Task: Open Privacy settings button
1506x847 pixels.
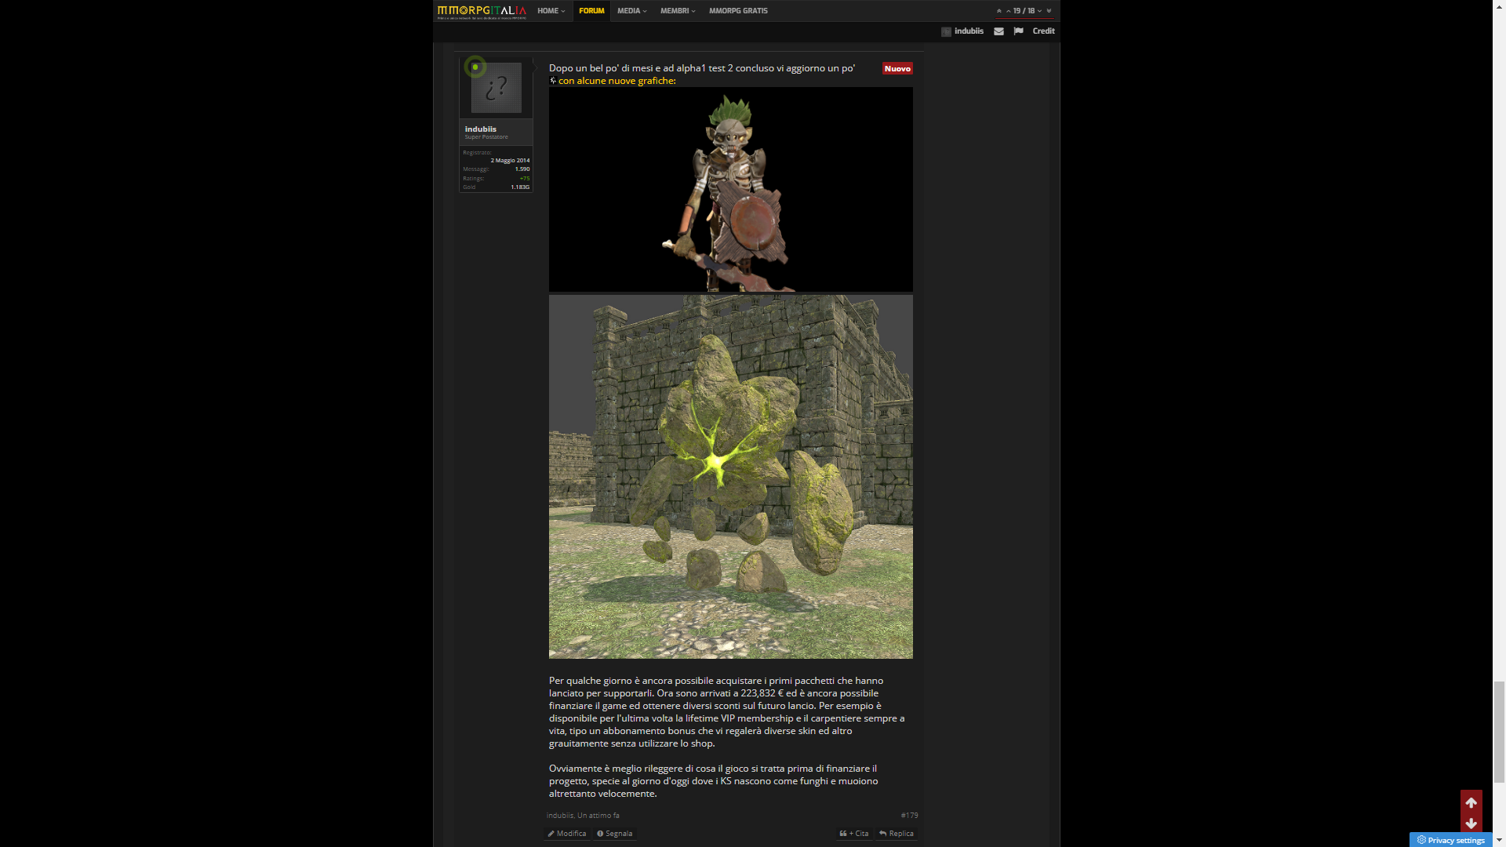Action: coord(1450,840)
